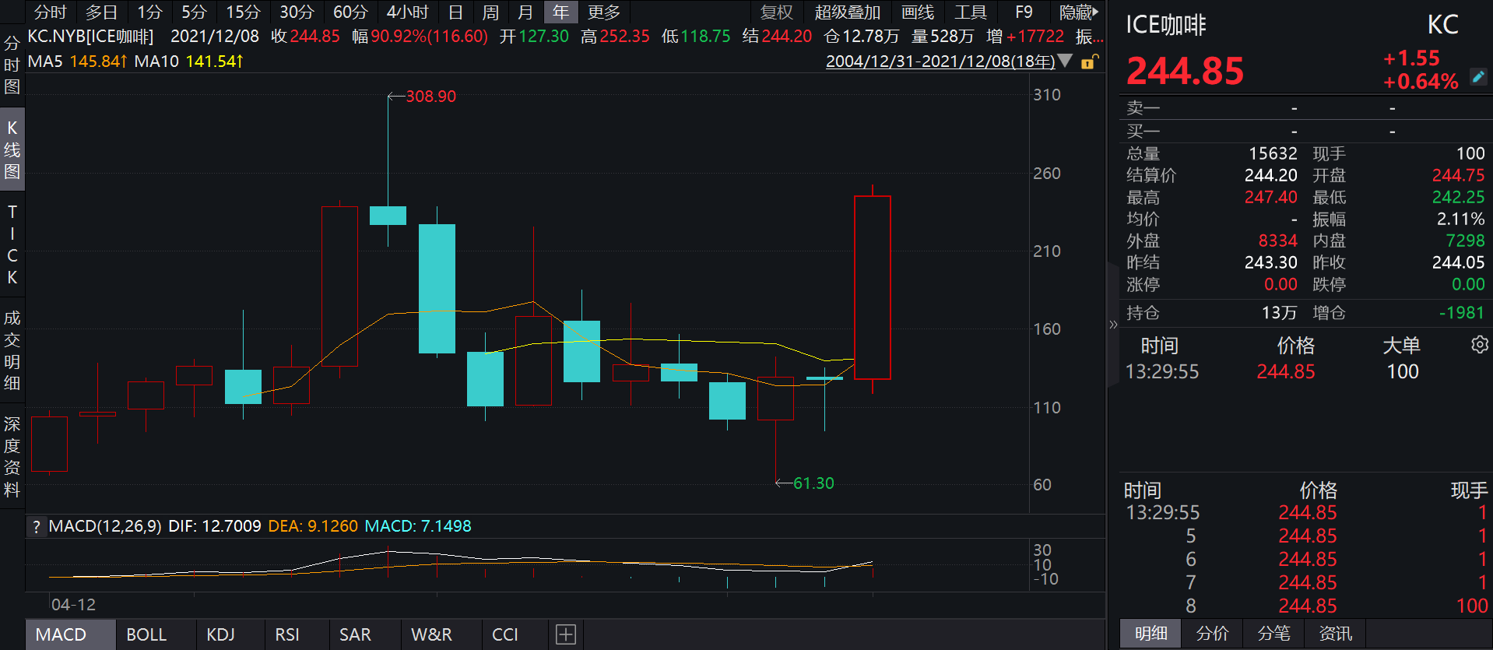Select the 周 weekly period
This screenshot has width=1493, height=650.
[x=490, y=12]
